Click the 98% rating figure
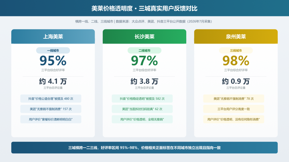The width and height of the screenshot is (289, 162). click(x=236, y=61)
